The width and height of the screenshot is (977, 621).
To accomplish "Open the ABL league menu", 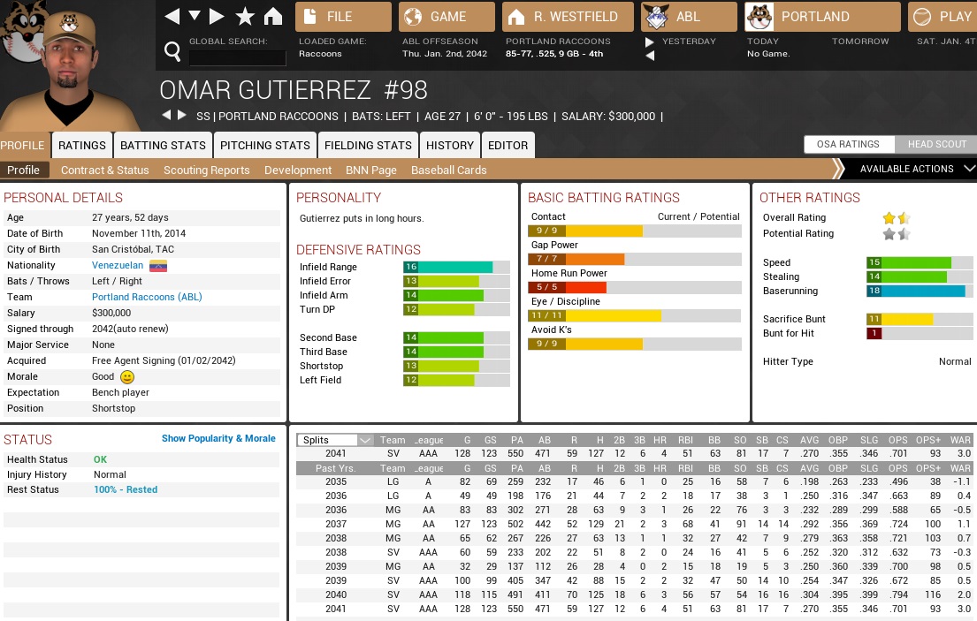I will 689,17.
